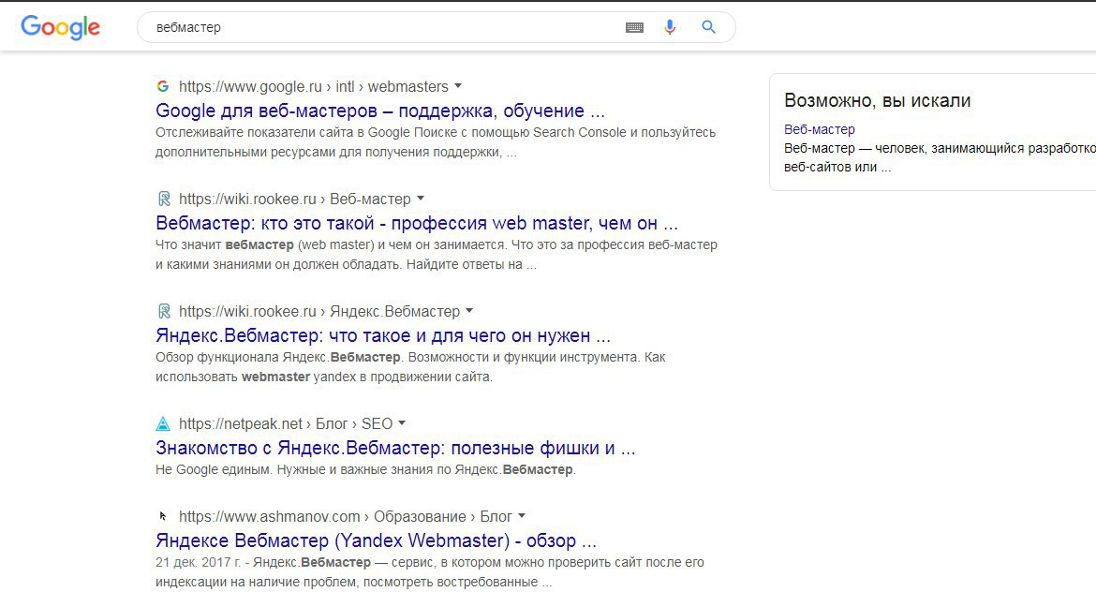Click the URL text https://netpeak.net › Блог › SEO

coord(286,424)
